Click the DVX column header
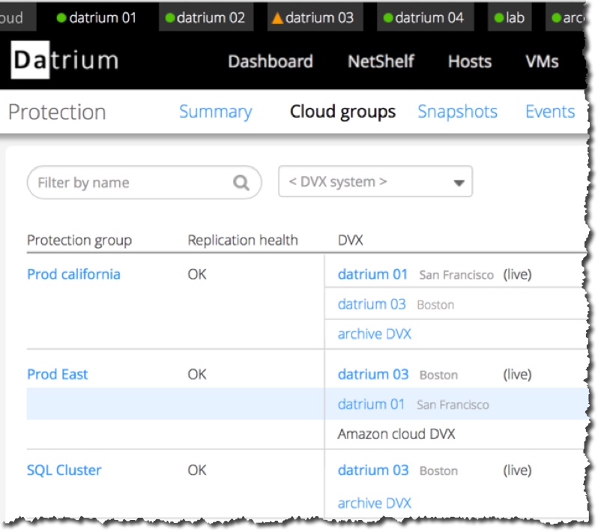The image size is (598, 532). pos(351,241)
